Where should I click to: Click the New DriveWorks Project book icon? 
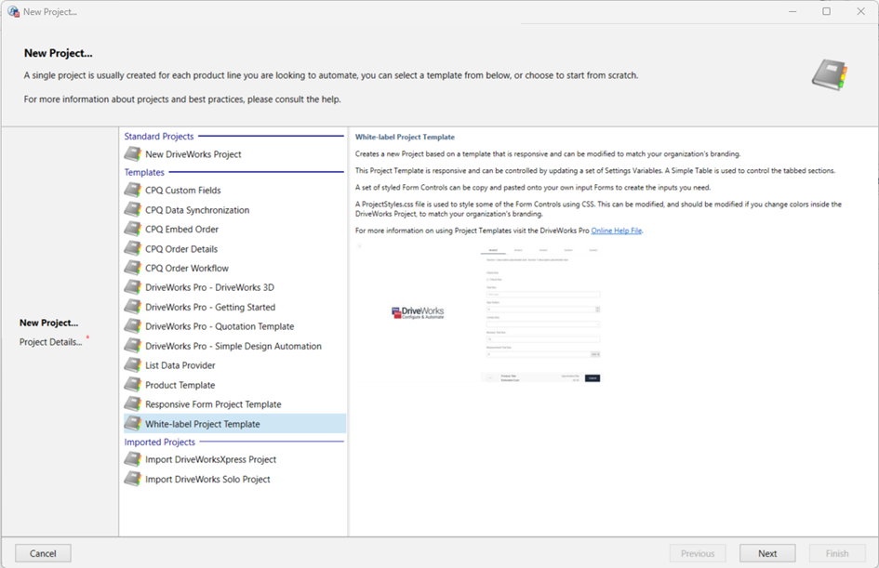133,154
